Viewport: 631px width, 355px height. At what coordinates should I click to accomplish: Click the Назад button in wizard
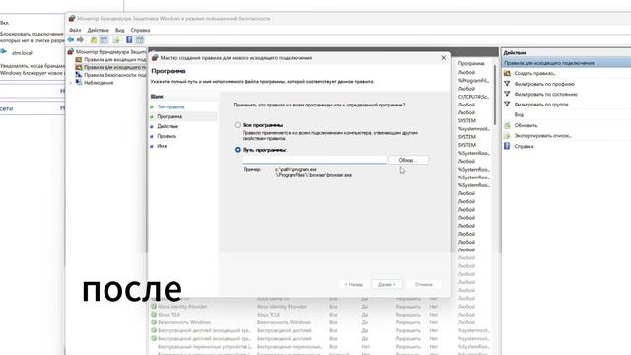tap(354, 284)
